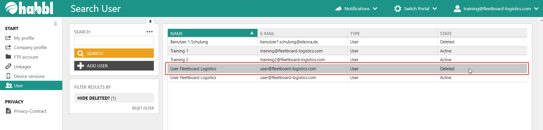Viewport: 543px width, 130px height.
Task: Expand the Switch Portal dropdown
Action: pyautogui.click(x=435, y=9)
